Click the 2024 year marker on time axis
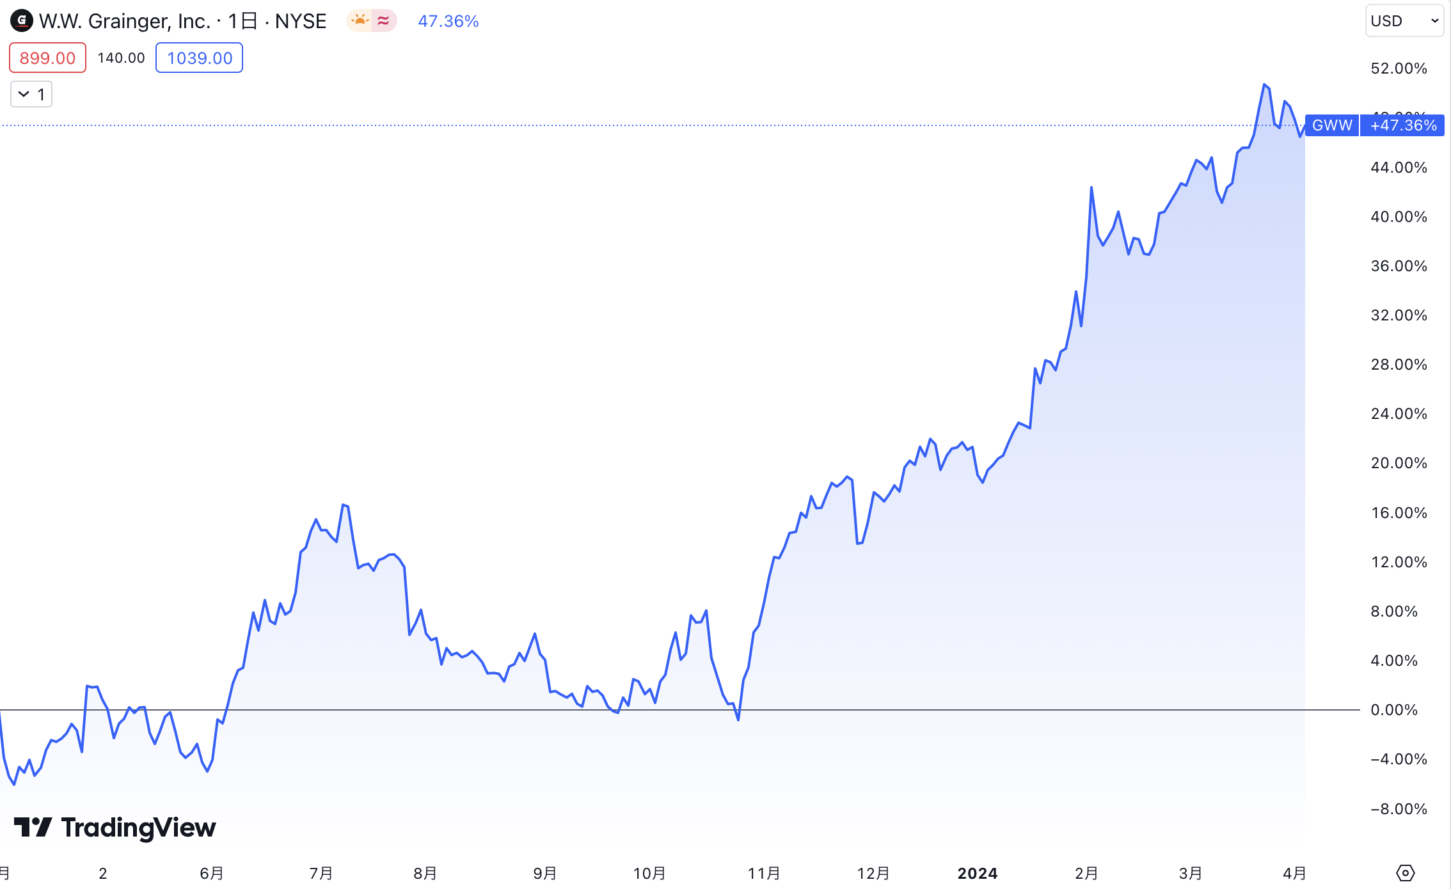 click(977, 873)
